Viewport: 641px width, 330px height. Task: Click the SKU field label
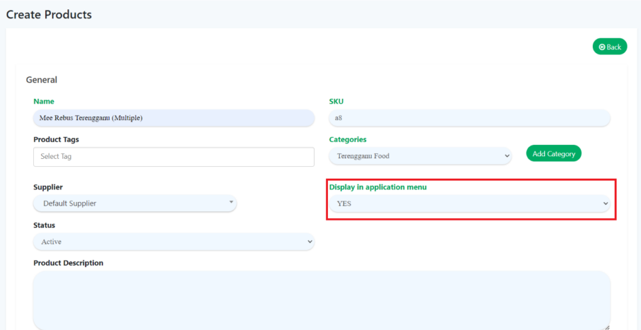[336, 101]
